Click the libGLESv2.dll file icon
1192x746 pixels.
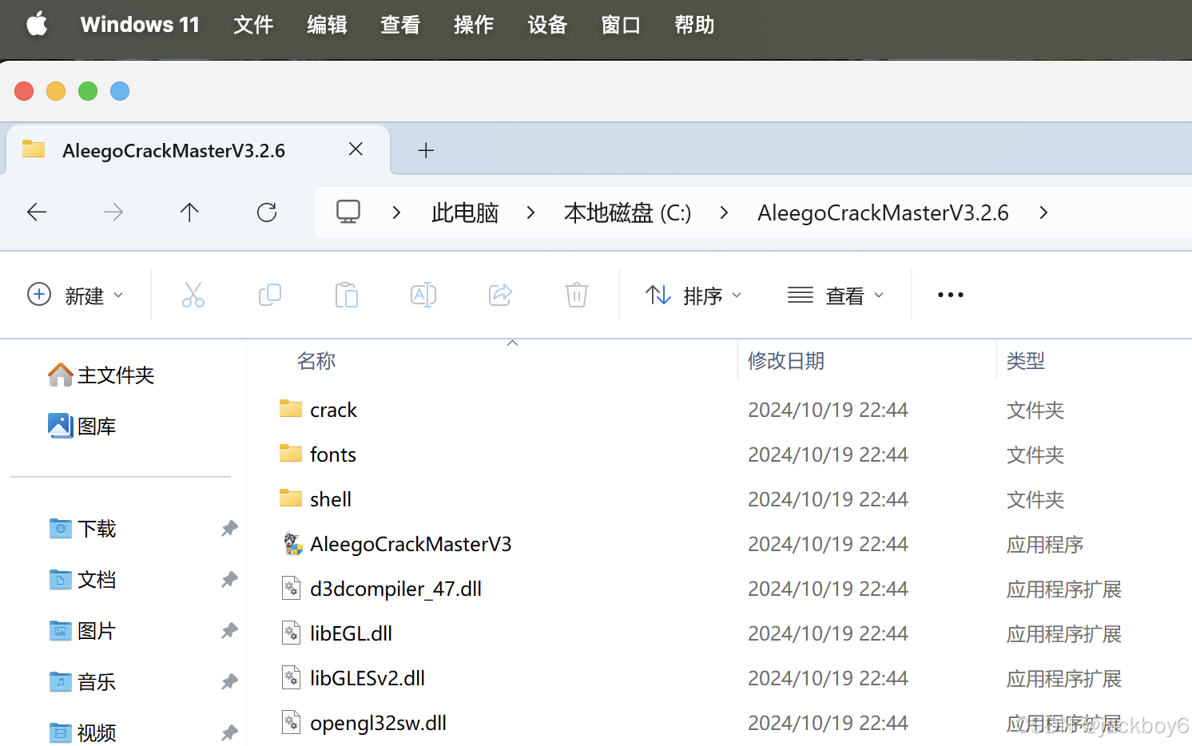click(x=292, y=678)
